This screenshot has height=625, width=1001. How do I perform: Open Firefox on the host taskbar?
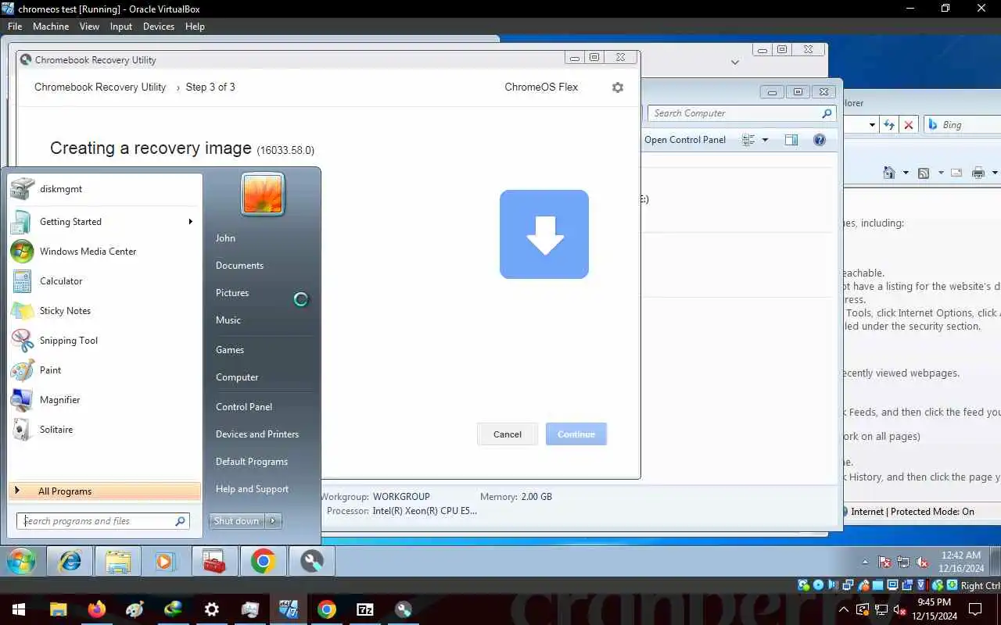[97, 609]
